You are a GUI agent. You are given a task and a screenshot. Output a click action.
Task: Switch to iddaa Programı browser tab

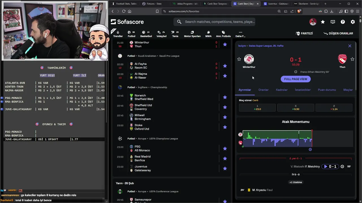(x=185, y=4)
